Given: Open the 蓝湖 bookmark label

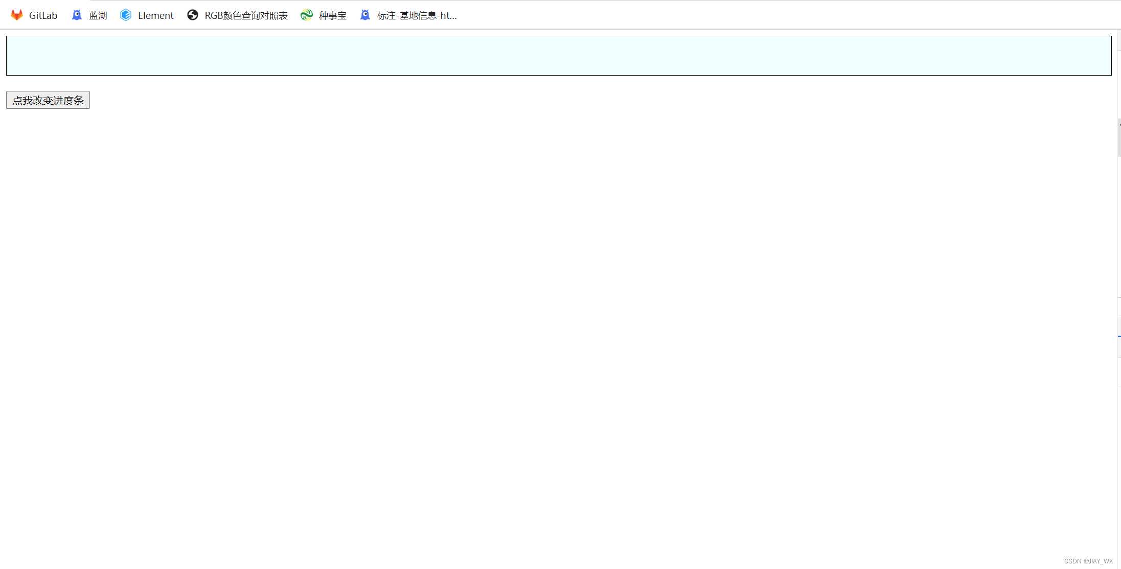Looking at the screenshot, I should click(98, 16).
